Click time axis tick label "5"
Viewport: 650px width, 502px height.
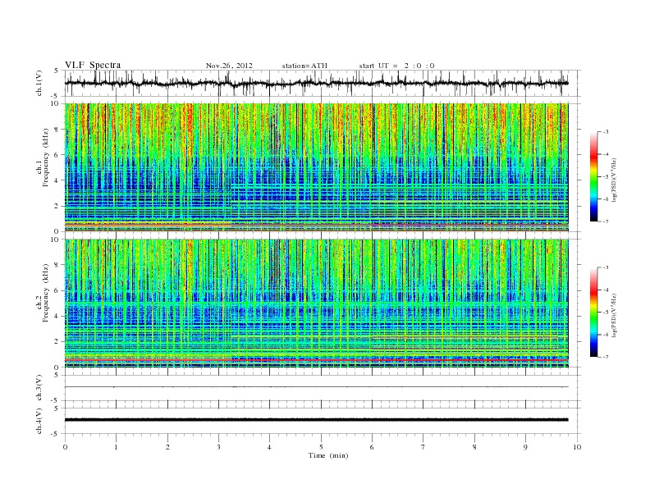(x=321, y=447)
